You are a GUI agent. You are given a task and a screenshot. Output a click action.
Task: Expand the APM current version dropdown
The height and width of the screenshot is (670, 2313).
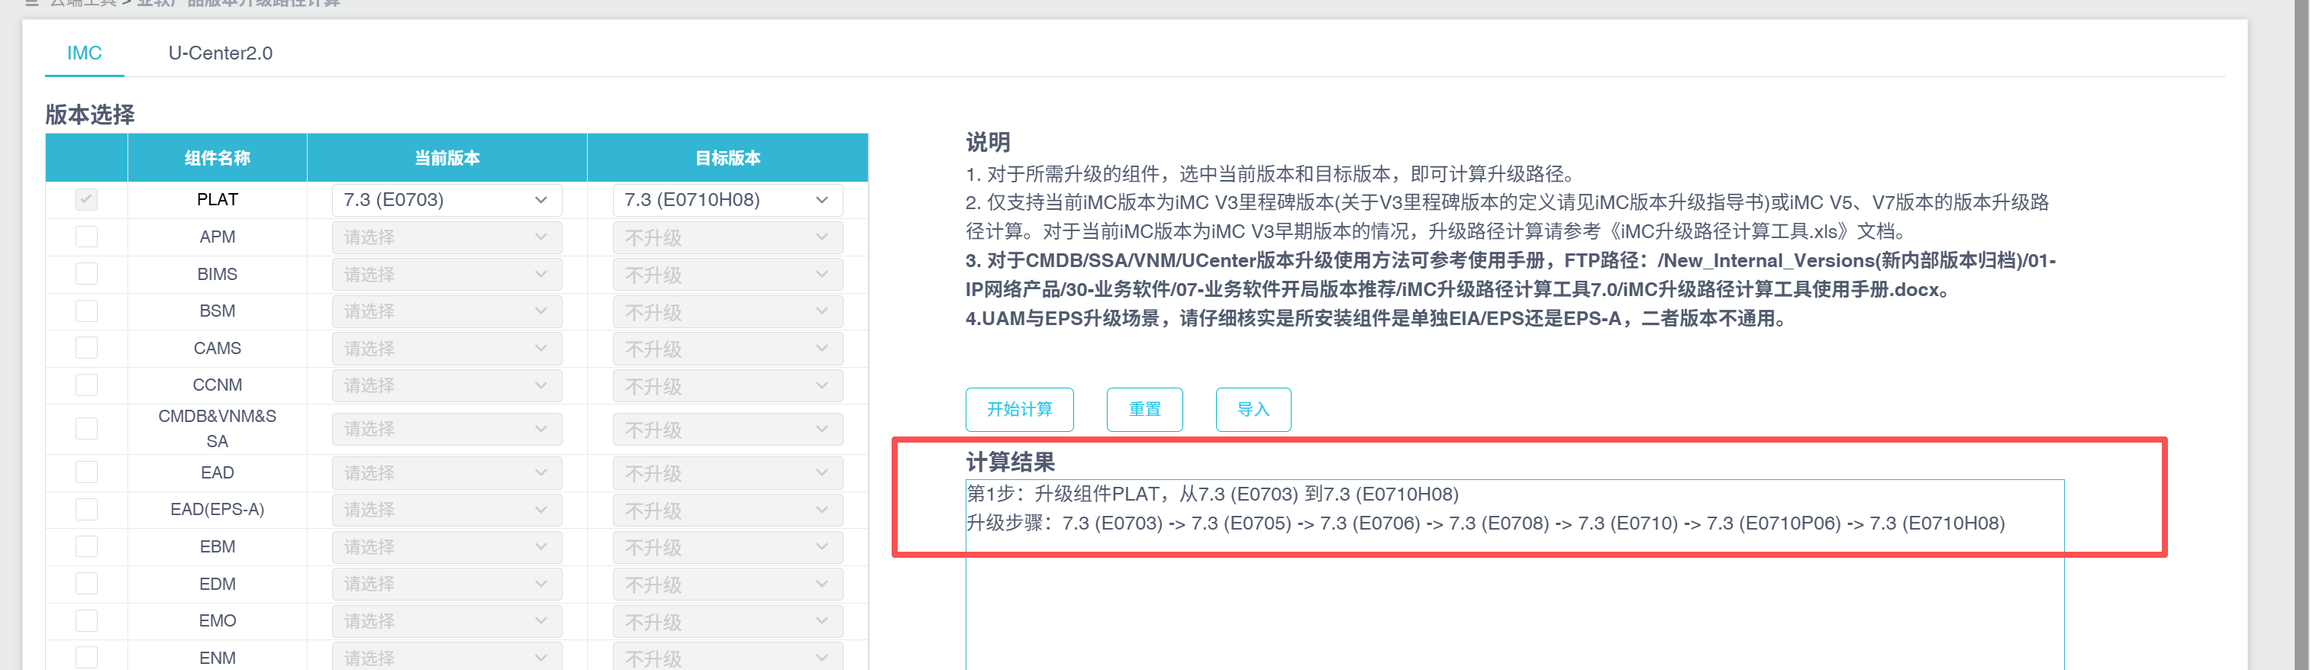click(447, 237)
